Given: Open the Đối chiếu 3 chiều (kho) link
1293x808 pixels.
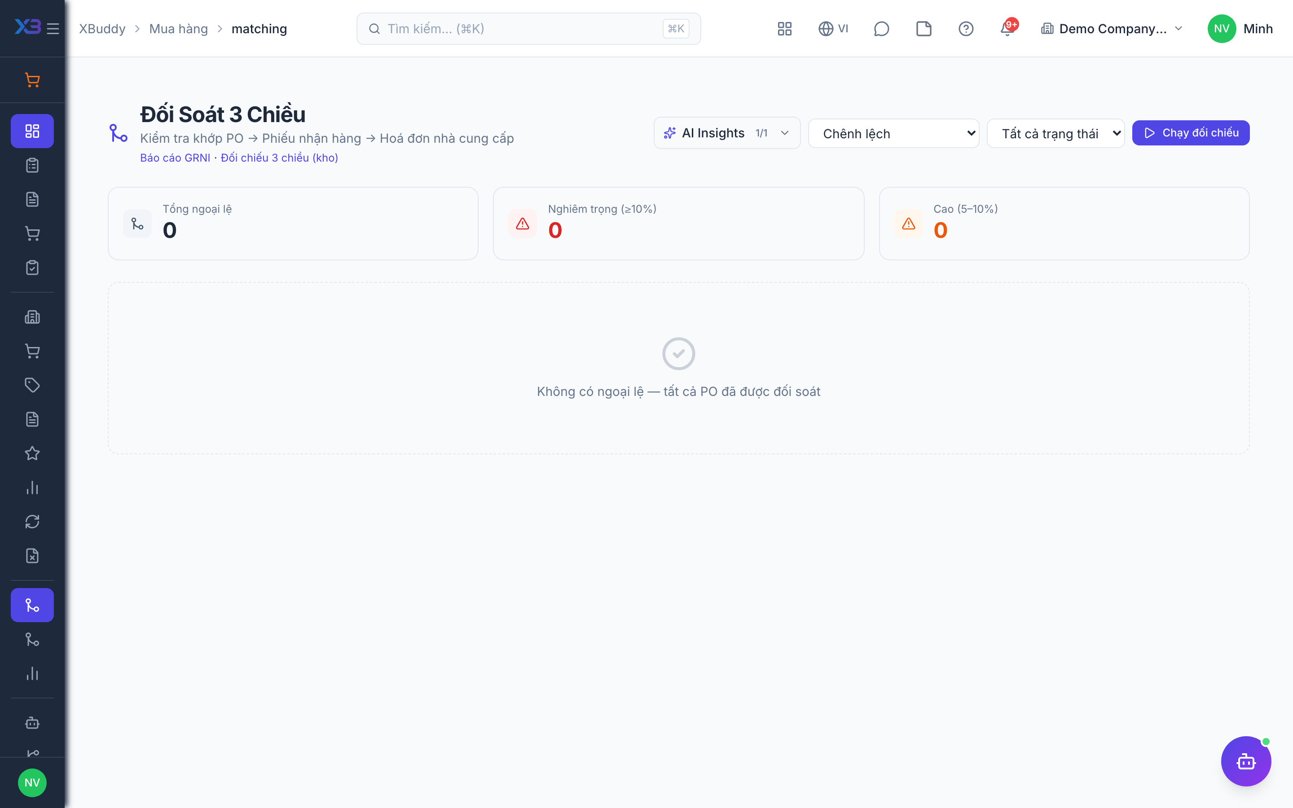Looking at the screenshot, I should (279, 158).
